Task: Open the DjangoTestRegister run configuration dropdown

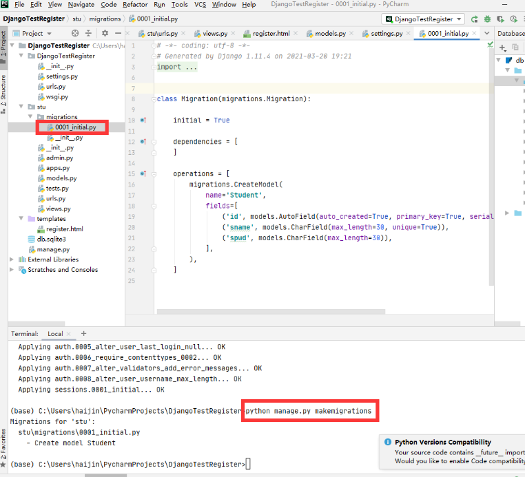Action: tap(423, 19)
